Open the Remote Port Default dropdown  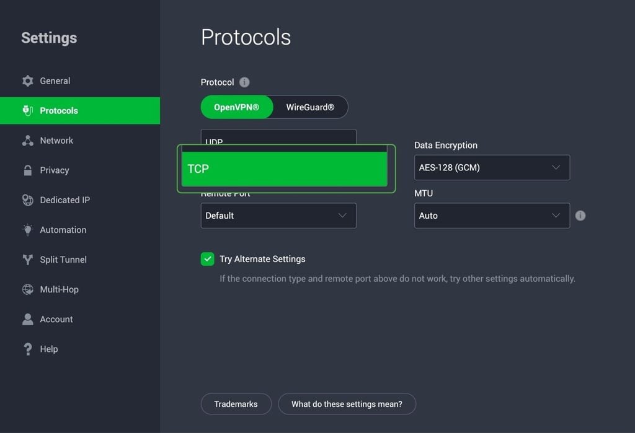coord(278,216)
